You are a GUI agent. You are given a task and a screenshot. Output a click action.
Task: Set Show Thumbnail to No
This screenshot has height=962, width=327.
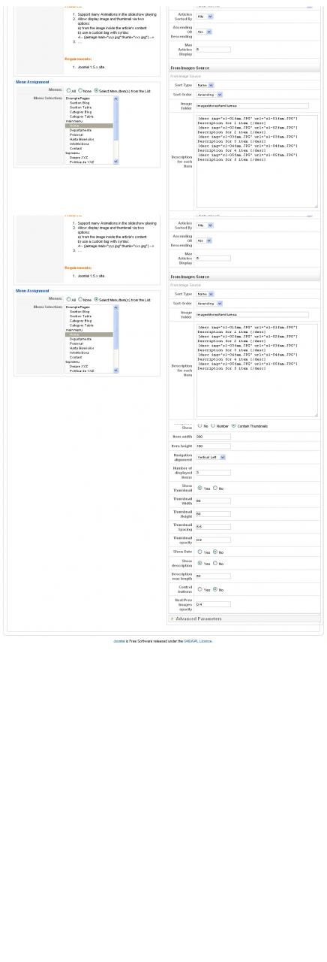point(215,488)
